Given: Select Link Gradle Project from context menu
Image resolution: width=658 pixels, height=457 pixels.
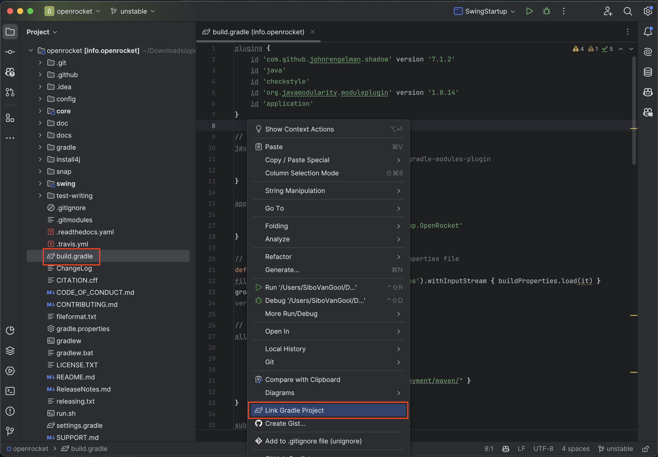Looking at the screenshot, I should click(x=294, y=410).
